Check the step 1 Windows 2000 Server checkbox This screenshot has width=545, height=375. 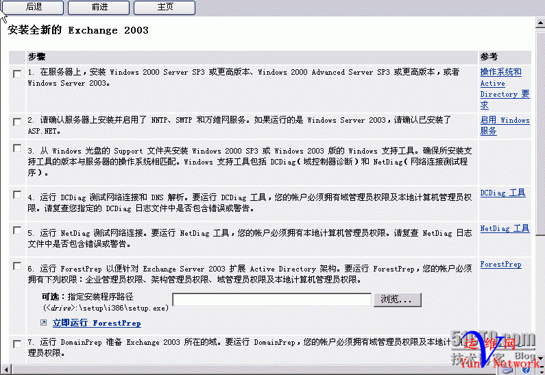coord(17,74)
